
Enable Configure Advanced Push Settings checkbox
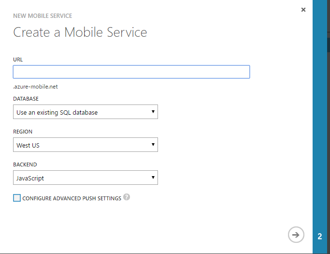click(x=17, y=198)
